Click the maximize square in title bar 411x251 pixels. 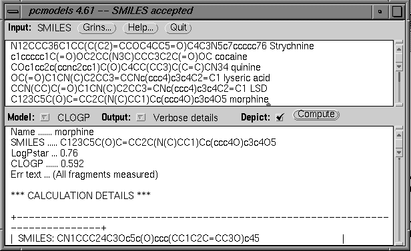[x=398, y=11]
